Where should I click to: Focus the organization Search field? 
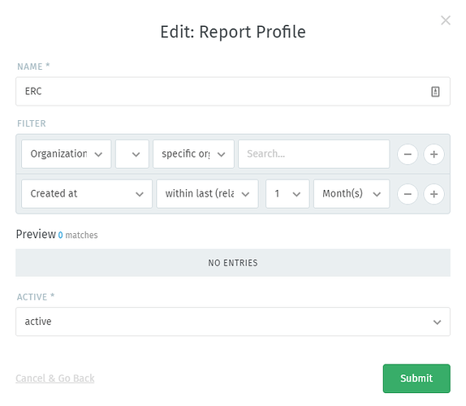[x=314, y=154]
